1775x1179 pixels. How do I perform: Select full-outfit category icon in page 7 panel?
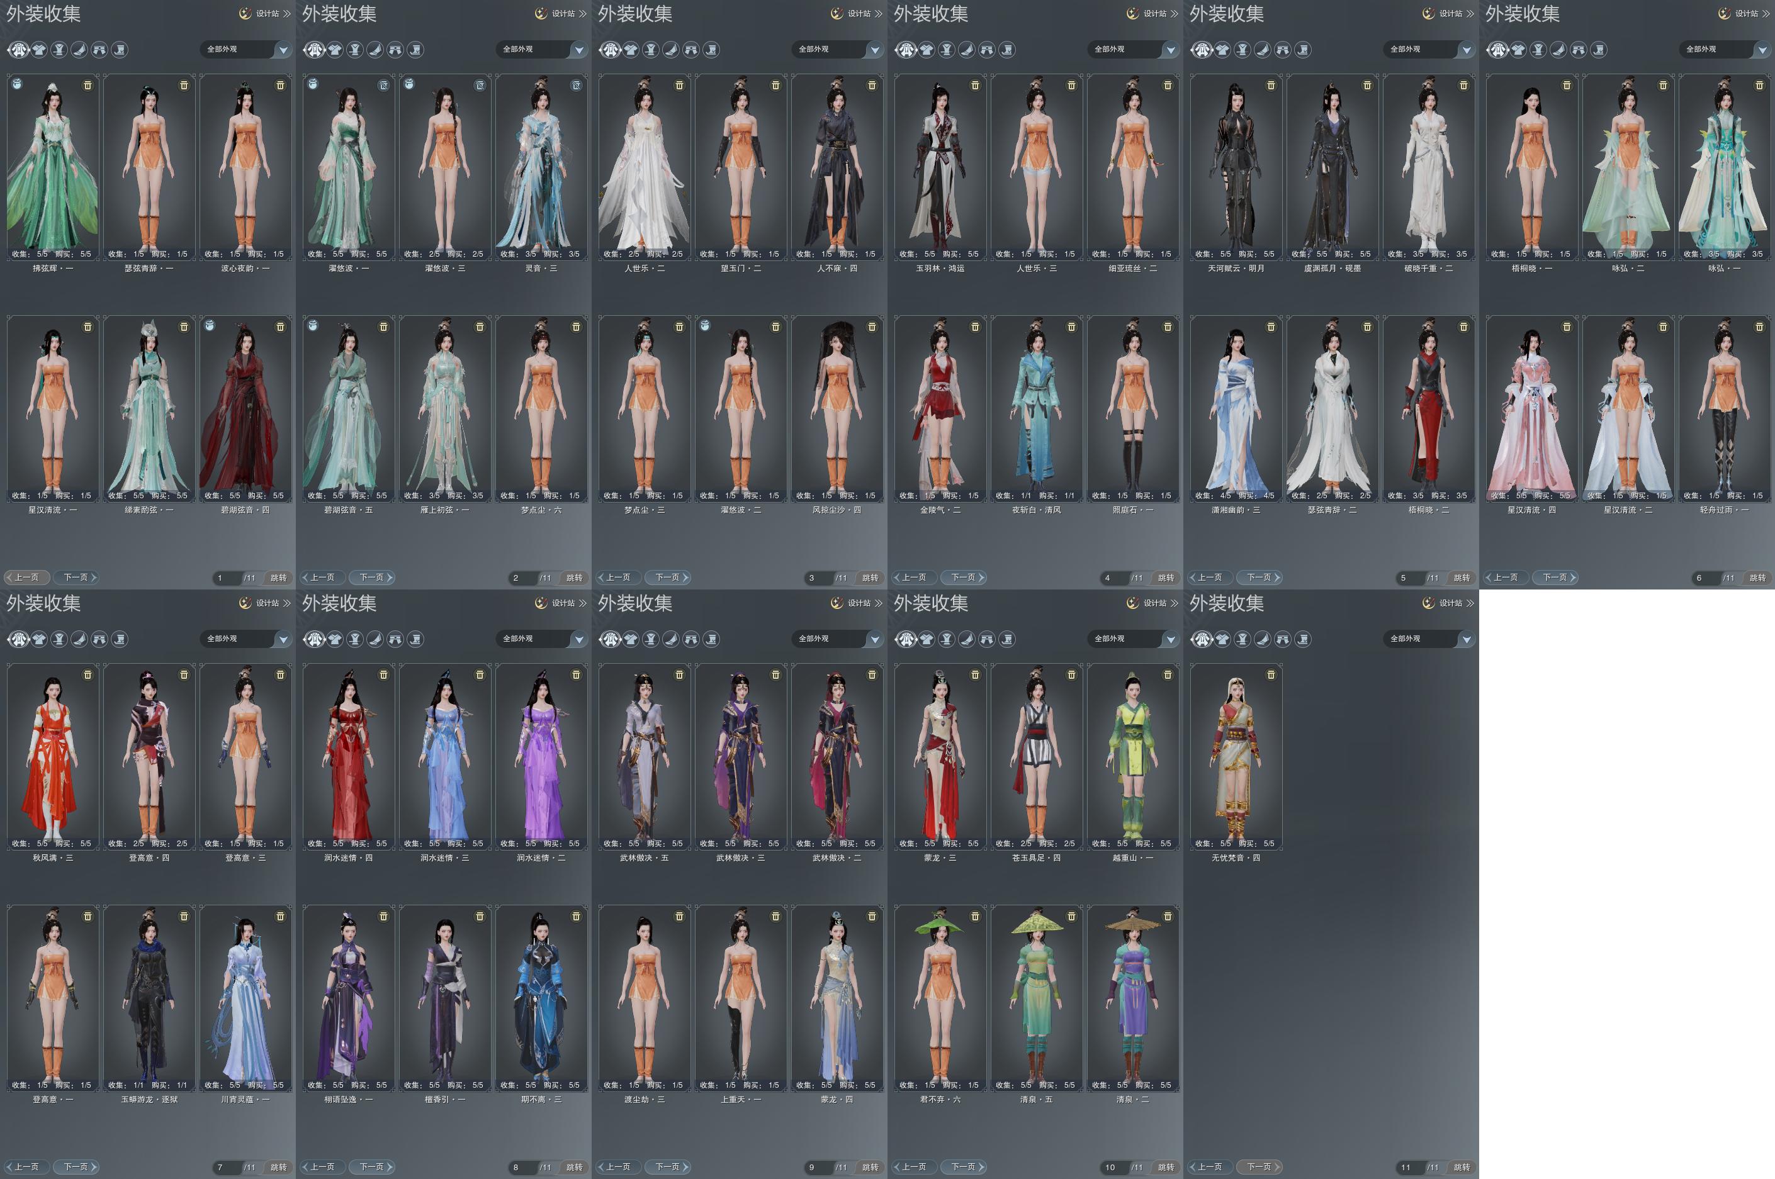[18, 639]
